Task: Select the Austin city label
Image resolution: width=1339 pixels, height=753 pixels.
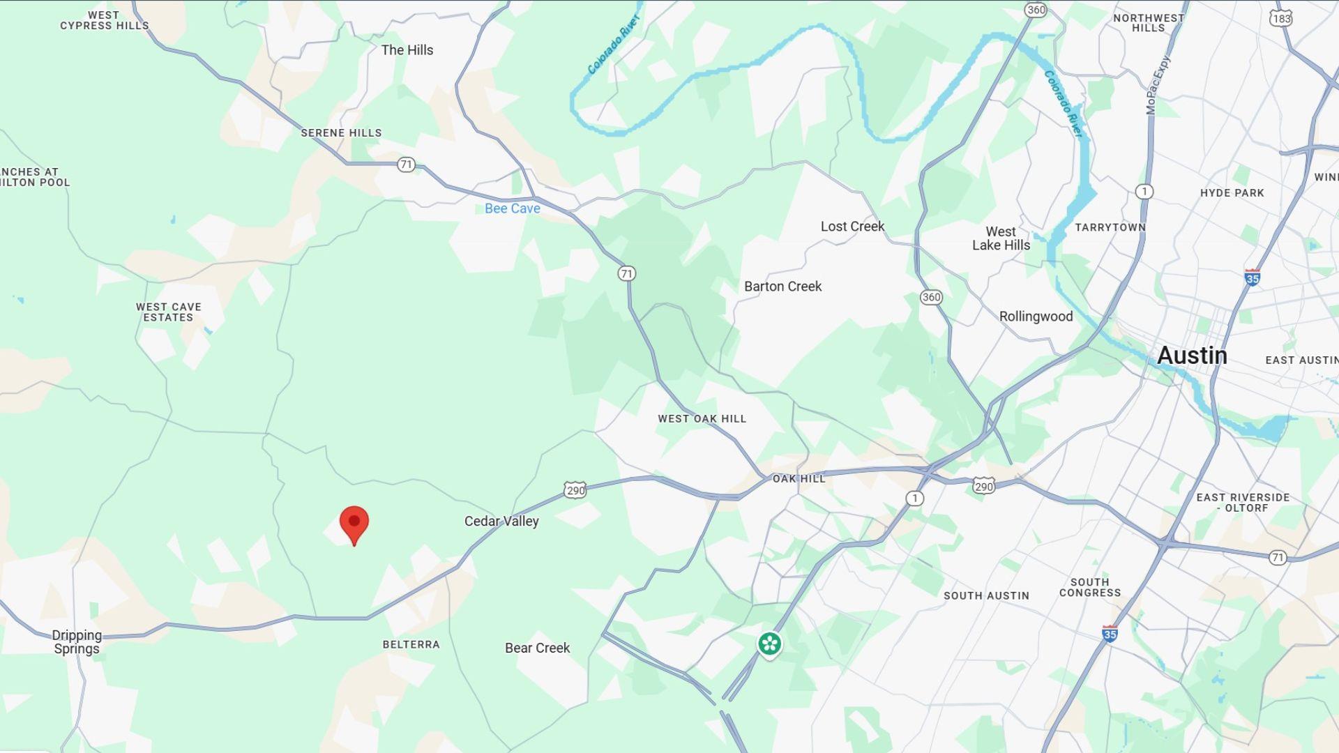Action: pos(1192,356)
